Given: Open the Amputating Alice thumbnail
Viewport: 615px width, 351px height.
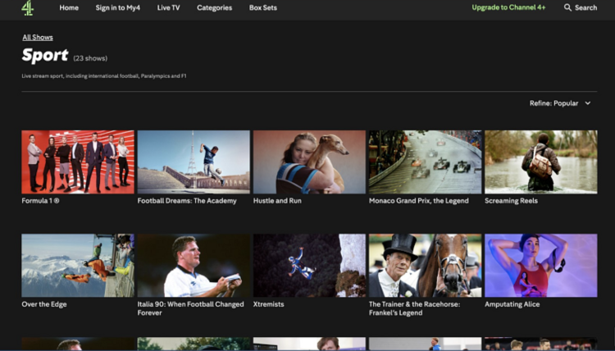Looking at the screenshot, I should (541, 266).
